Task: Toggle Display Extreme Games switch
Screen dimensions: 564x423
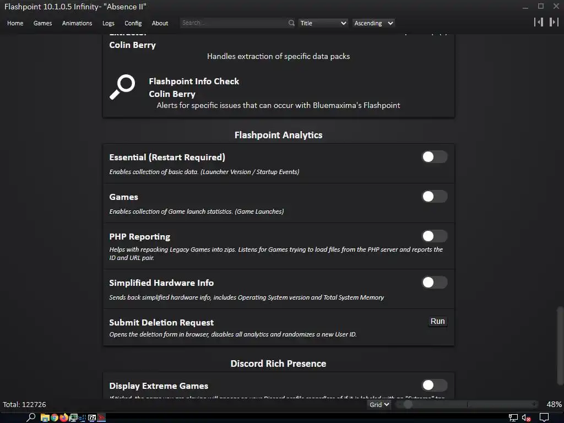Action: [x=435, y=385]
